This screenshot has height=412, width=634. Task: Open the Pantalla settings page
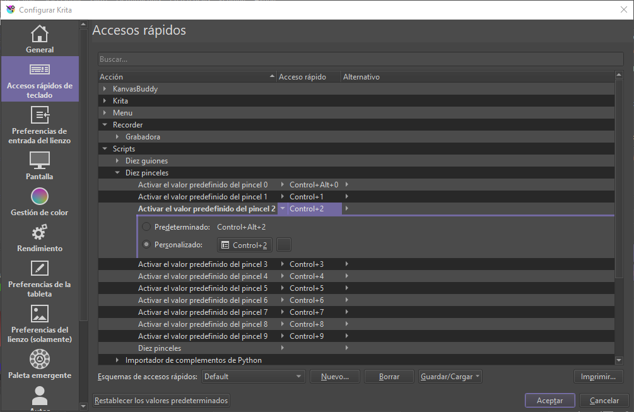[40, 166]
